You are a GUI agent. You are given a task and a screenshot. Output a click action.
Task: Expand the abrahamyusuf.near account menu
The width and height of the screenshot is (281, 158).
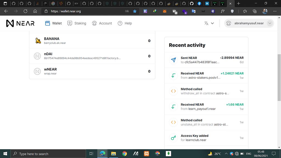click(249, 23)
